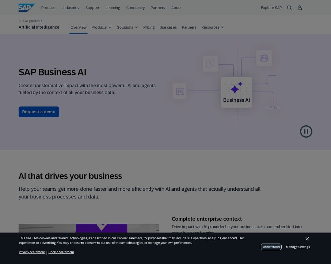This screenshot has height=264, width=331.
Task: Click the 'AI that drives your business' heading
Action: click(x=70, y=176)
